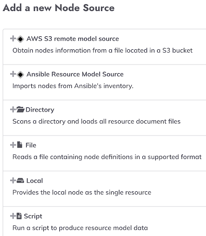Click the diamond icon for AWS S3 source
The image size is (206, 236).
(20, 39)
